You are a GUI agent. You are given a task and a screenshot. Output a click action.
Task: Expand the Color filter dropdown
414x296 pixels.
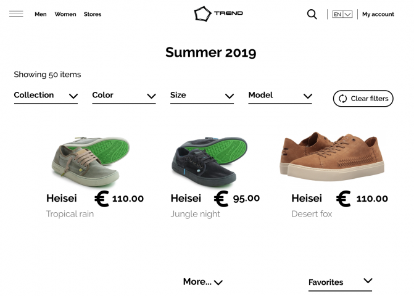click(124, 96)
